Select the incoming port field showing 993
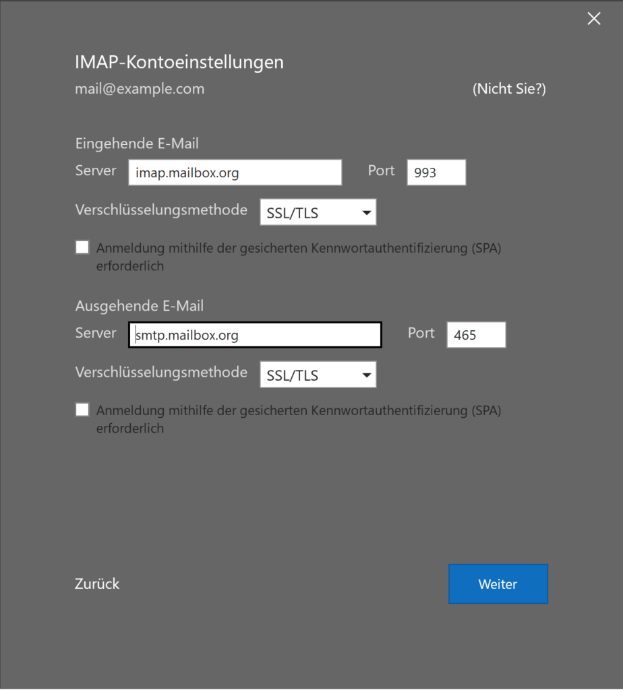The height and width of the screenshot is (690, 623). (x=436, y=172)
